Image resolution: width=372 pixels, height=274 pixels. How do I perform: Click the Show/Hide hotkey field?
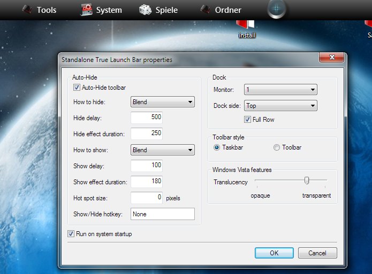pos(163,214)
